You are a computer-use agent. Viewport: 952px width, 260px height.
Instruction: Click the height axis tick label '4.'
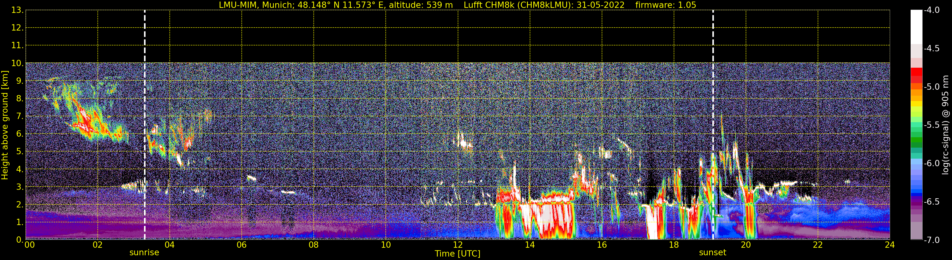pos(20,169)
